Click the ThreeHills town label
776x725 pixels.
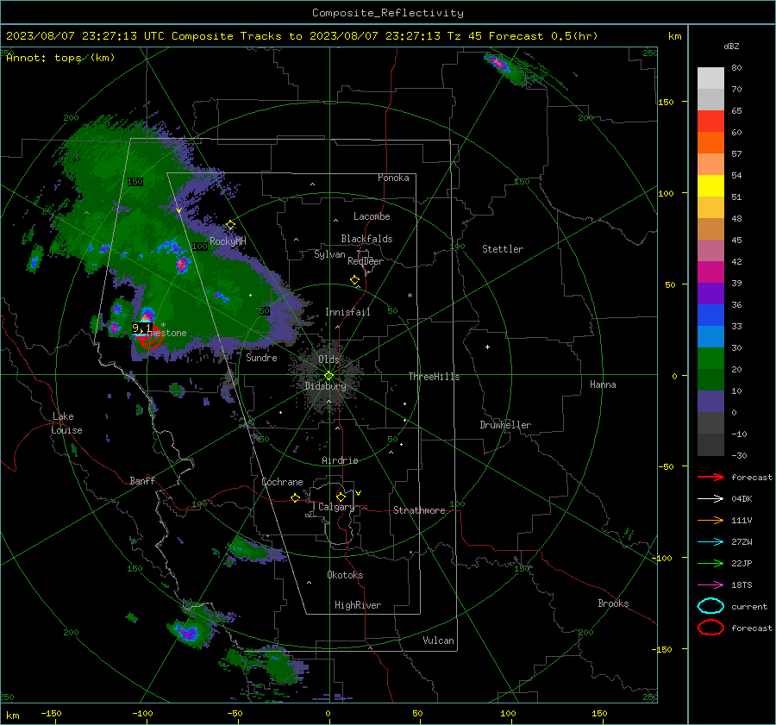coord(434,377)
